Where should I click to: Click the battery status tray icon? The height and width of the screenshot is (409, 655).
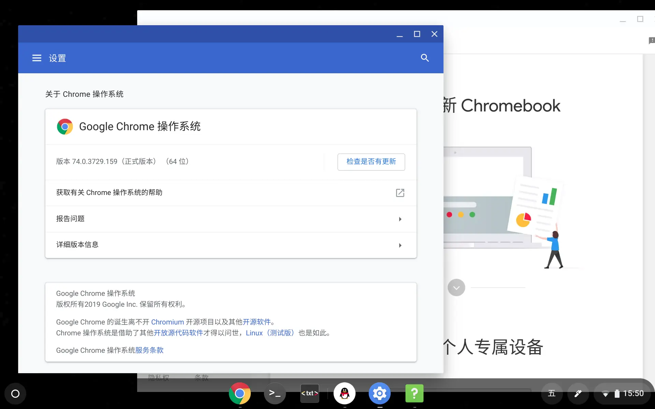click(617, 394)
